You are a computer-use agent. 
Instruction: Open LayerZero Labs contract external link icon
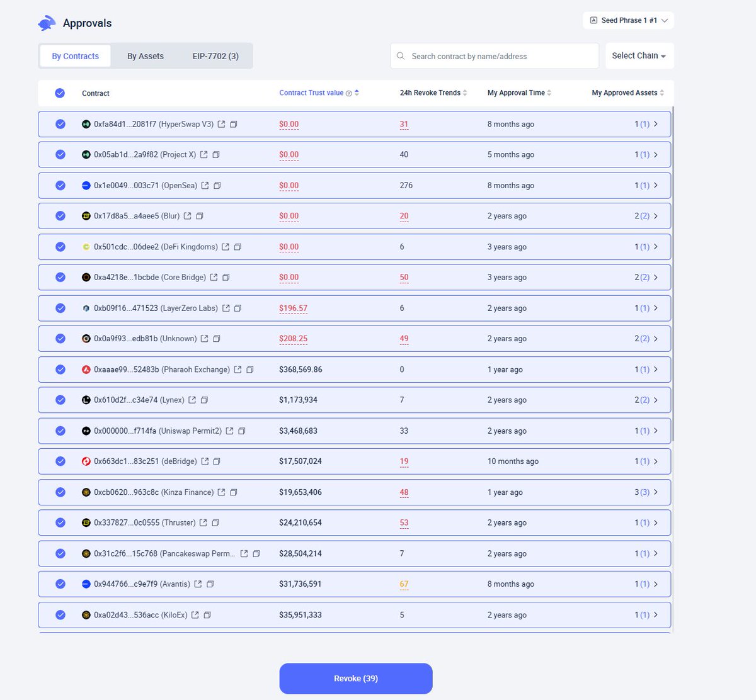(226, 308)
